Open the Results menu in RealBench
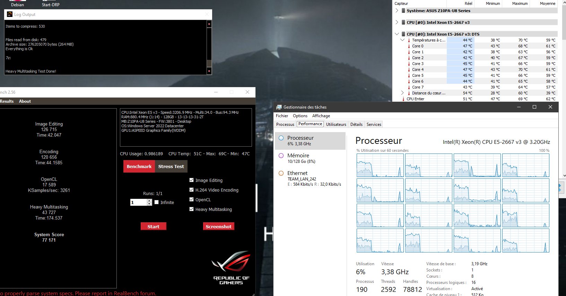Screen dimensions: 566x296 tap(7, 101)
